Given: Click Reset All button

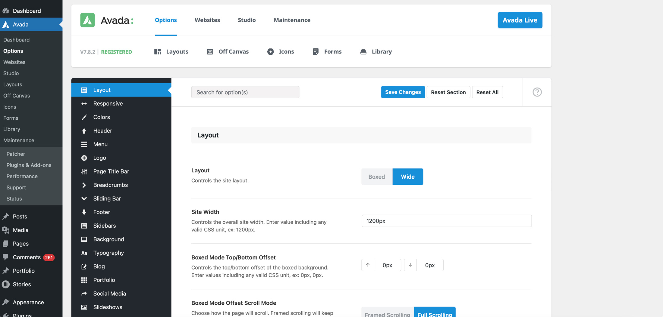Looking at the screenshot, I should click(x=487, y=92).
